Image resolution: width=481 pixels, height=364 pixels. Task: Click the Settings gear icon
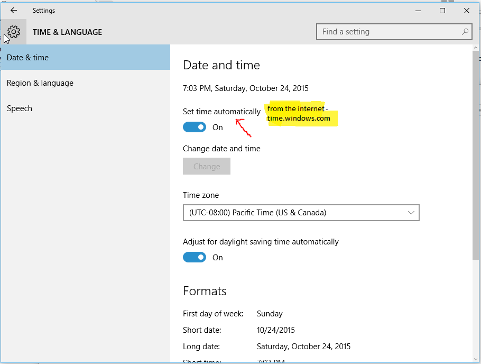[x=13, y=31]
